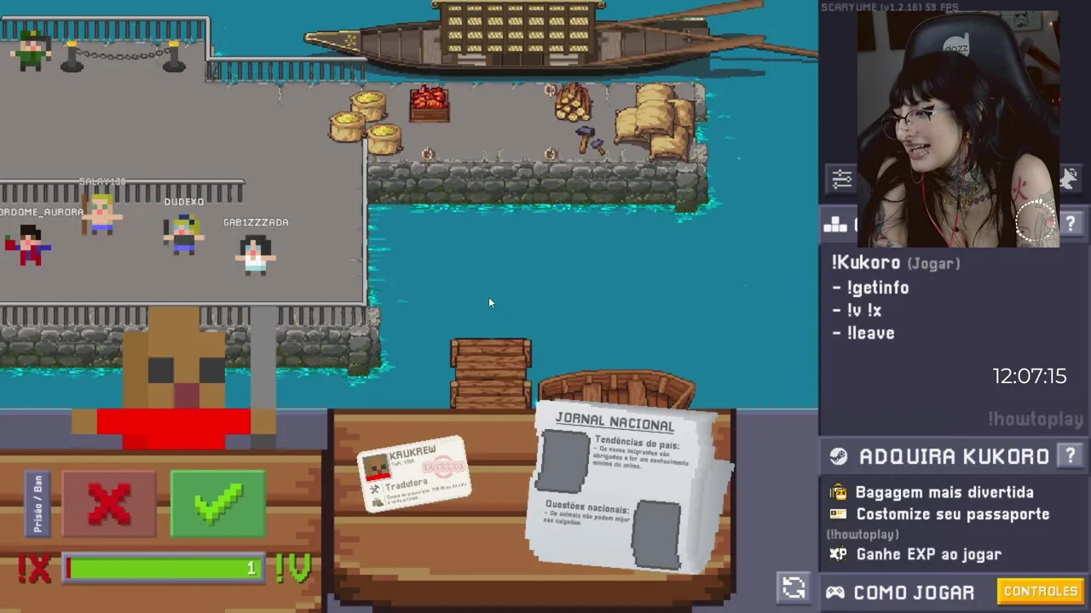Click the passport card icon
The width and height of the screenshot is (1091, 613).
coord(839,514)
